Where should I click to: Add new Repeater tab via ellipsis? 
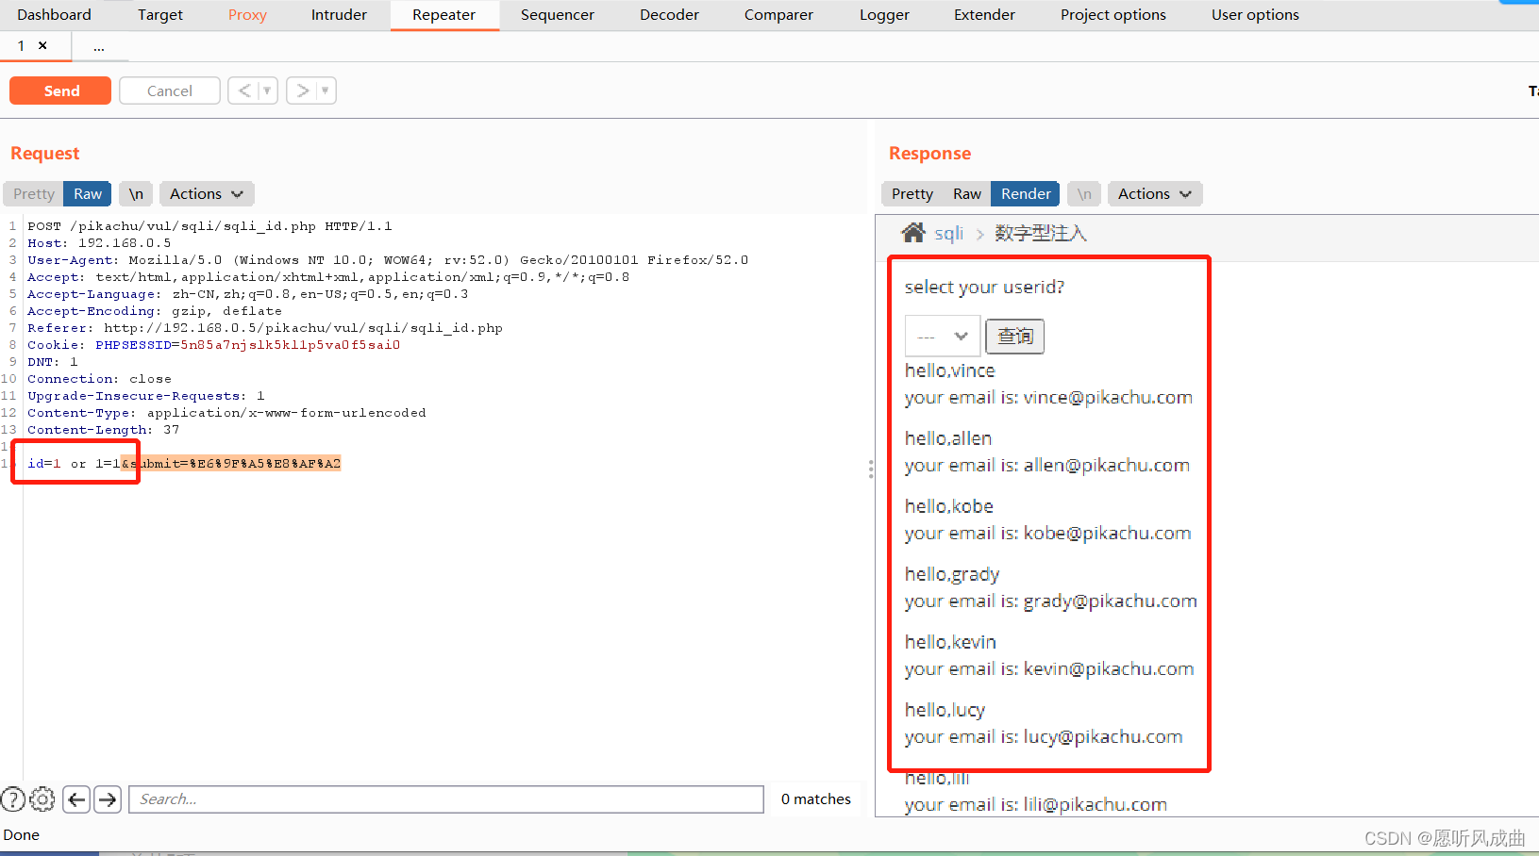(x=99, y=46)
